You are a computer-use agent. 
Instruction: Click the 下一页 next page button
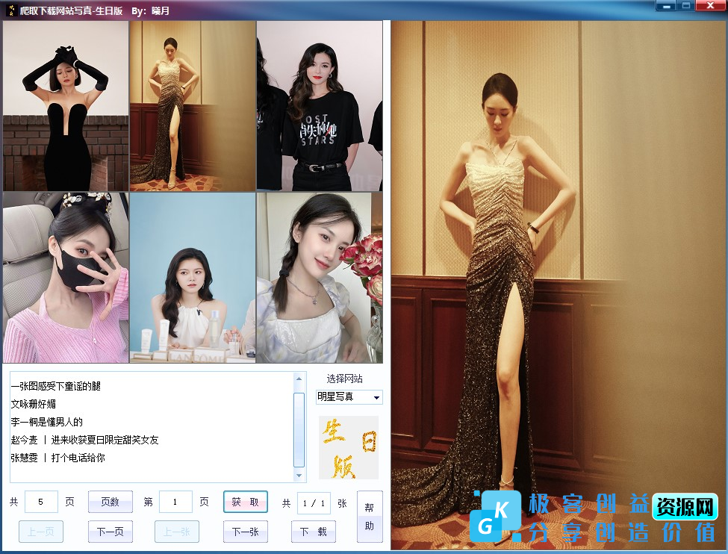pos(110,532)
